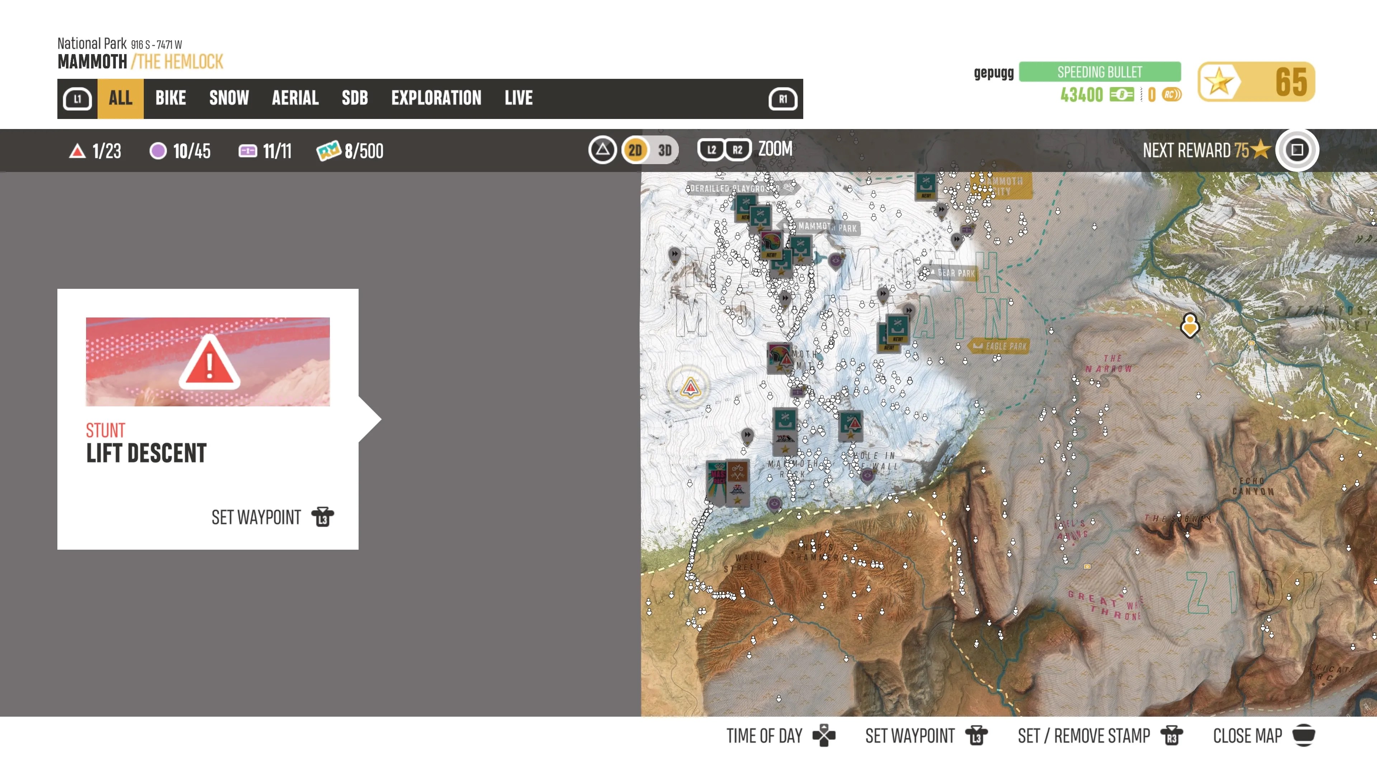The height and width of the screenshot is (774, 1377).
Task: Click the purple landmarks counter circle
Action: coord(158,151)
